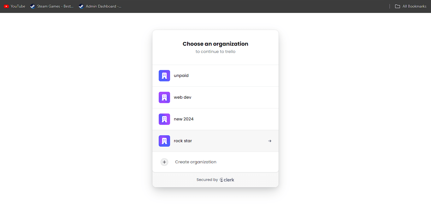431x204 pixels.
Task: Choose the web dev organization name
Action: click(x=183, y=97)
